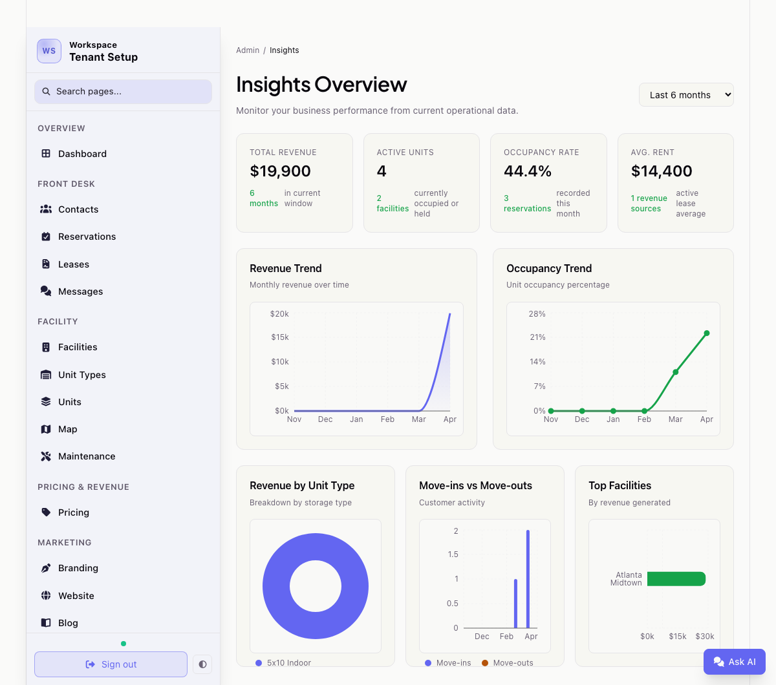
Task: Click the sign out arrow icon
Action: (x=91, y=664)
